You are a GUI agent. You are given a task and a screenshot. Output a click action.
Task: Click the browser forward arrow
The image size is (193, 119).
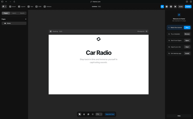click(x=10, y=1)
